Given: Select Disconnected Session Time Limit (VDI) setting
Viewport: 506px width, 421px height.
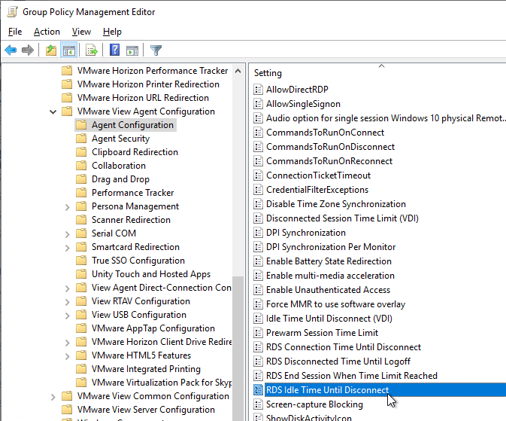Looking at the screenshot, I should (x=342, y=218).
